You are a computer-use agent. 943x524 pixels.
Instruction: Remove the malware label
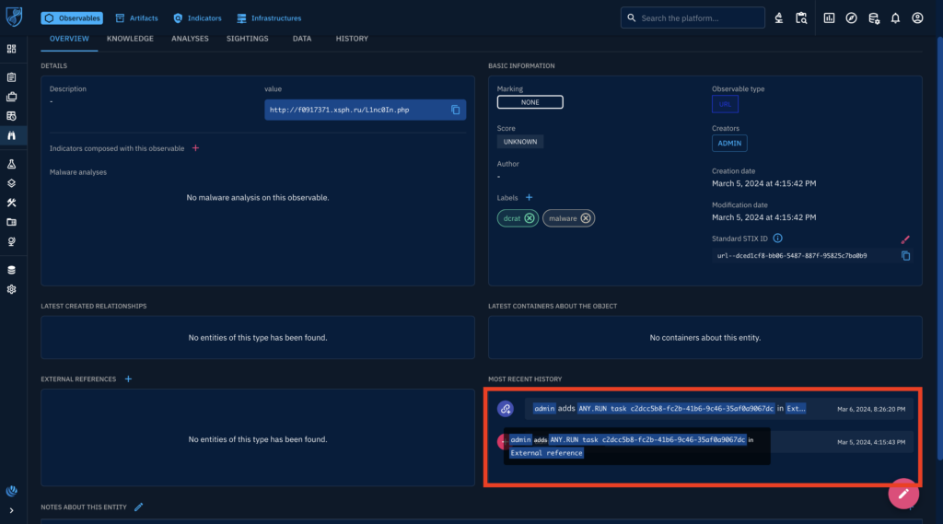[586, 218]
